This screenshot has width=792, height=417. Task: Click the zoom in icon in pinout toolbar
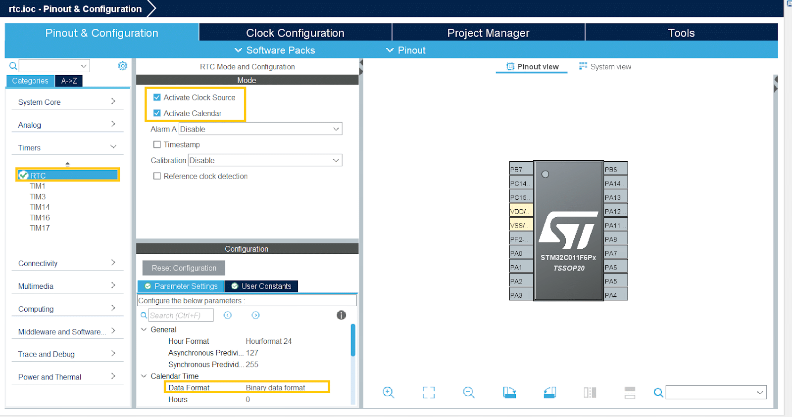(389, 393)
